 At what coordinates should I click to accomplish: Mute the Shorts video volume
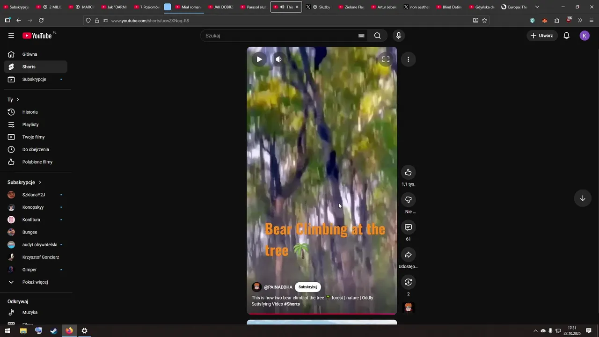[278, 59]
